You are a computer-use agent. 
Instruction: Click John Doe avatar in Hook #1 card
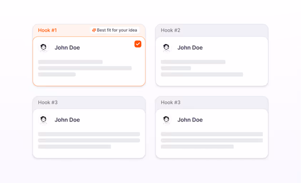coord(44,48)
